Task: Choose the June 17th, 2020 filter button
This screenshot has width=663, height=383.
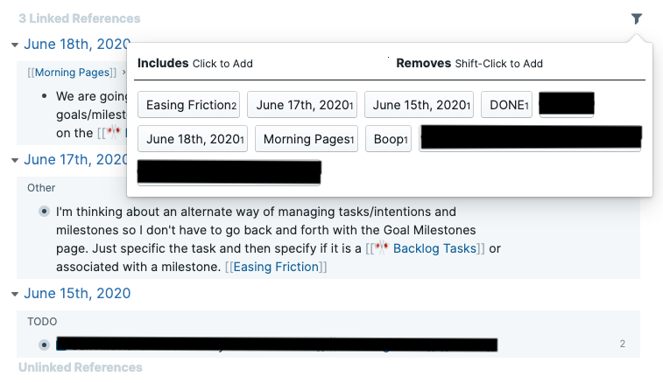Action: (302, 105)
